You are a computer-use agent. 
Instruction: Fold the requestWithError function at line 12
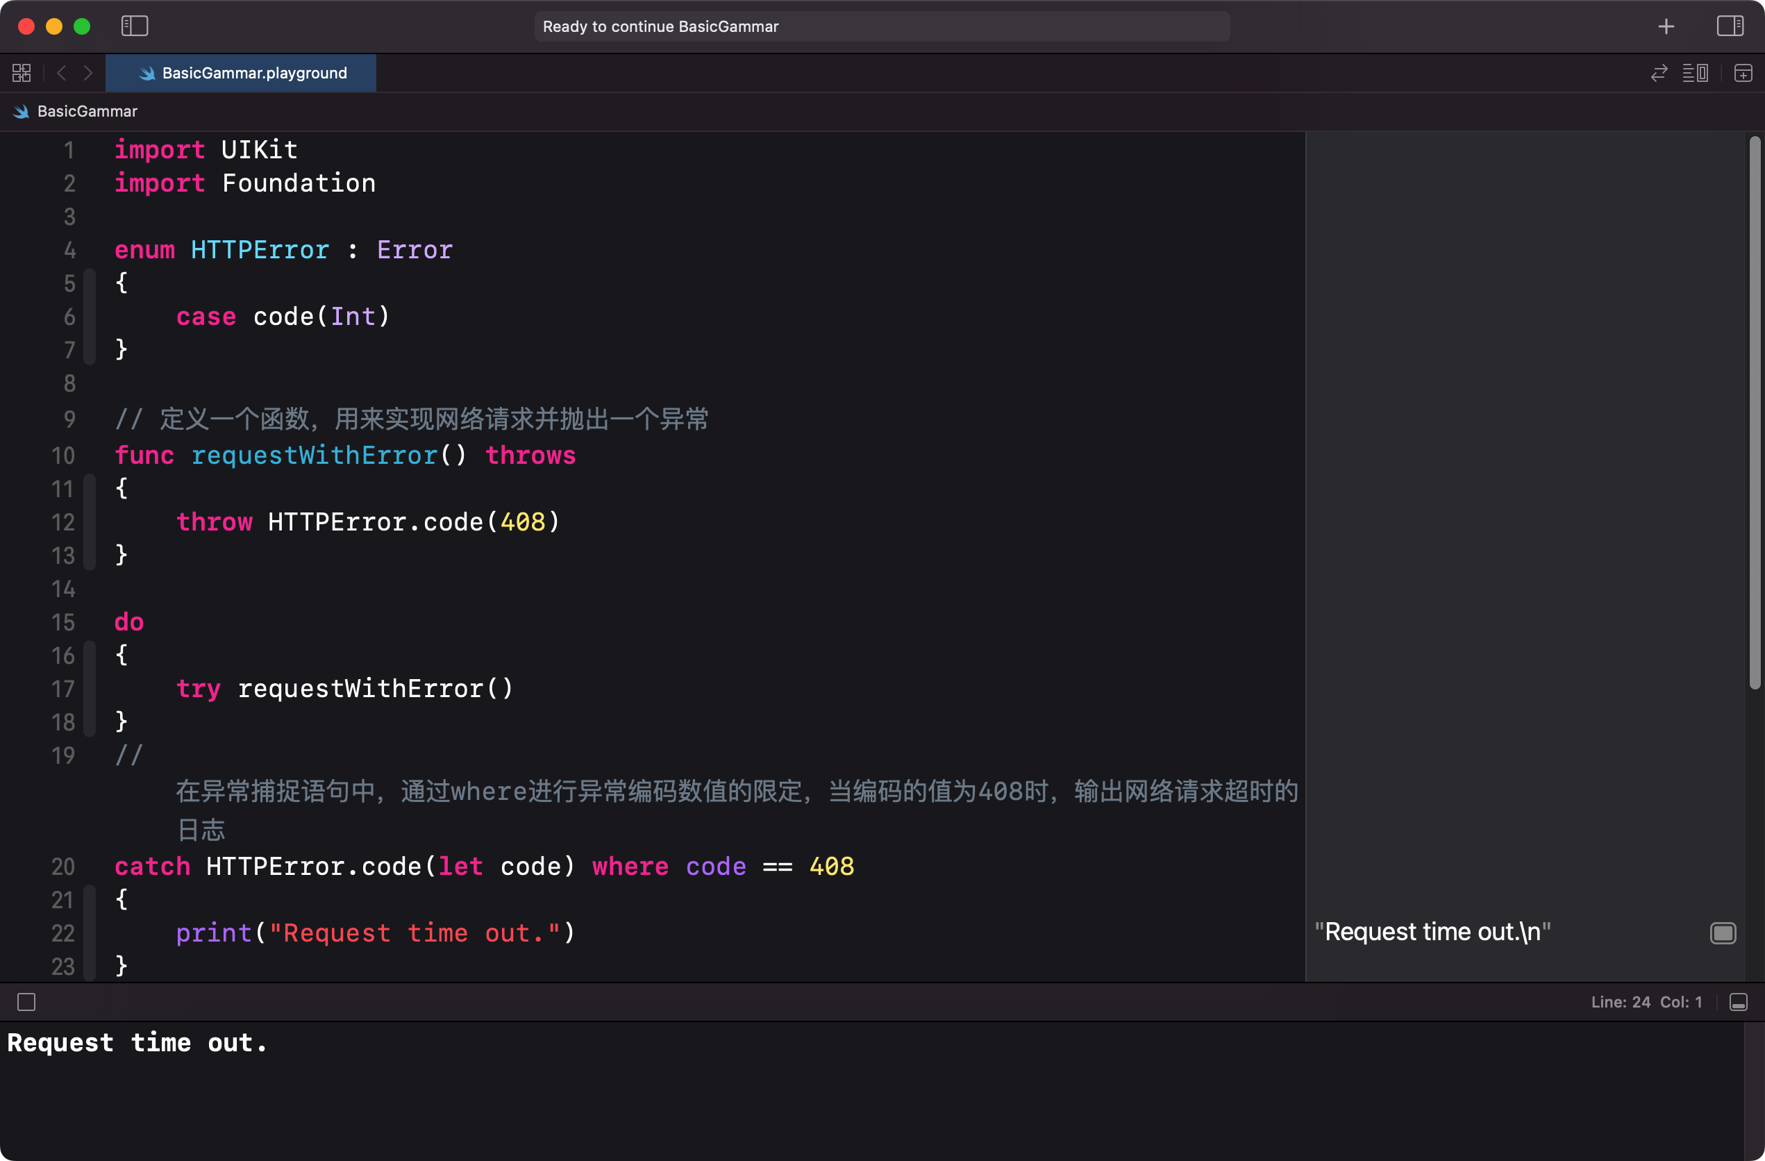click(x=90, y=522)
